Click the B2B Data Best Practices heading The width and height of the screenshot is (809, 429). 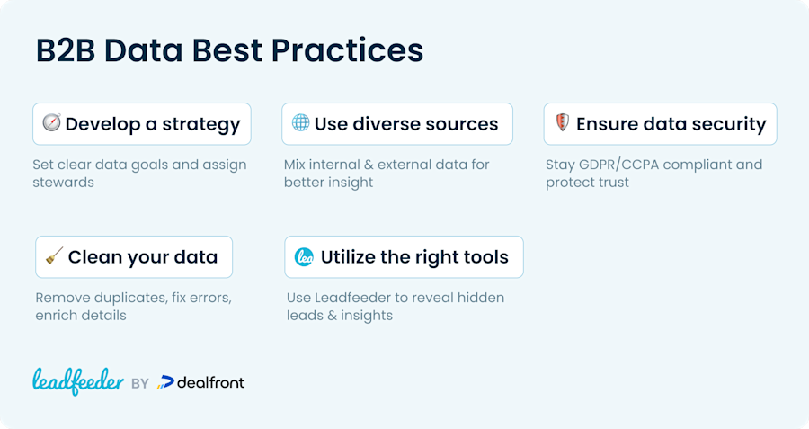pos(229,50)
